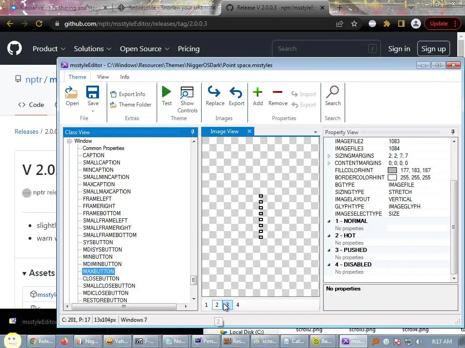Select CLOSEBUTTON in Class View

point(101,279)
